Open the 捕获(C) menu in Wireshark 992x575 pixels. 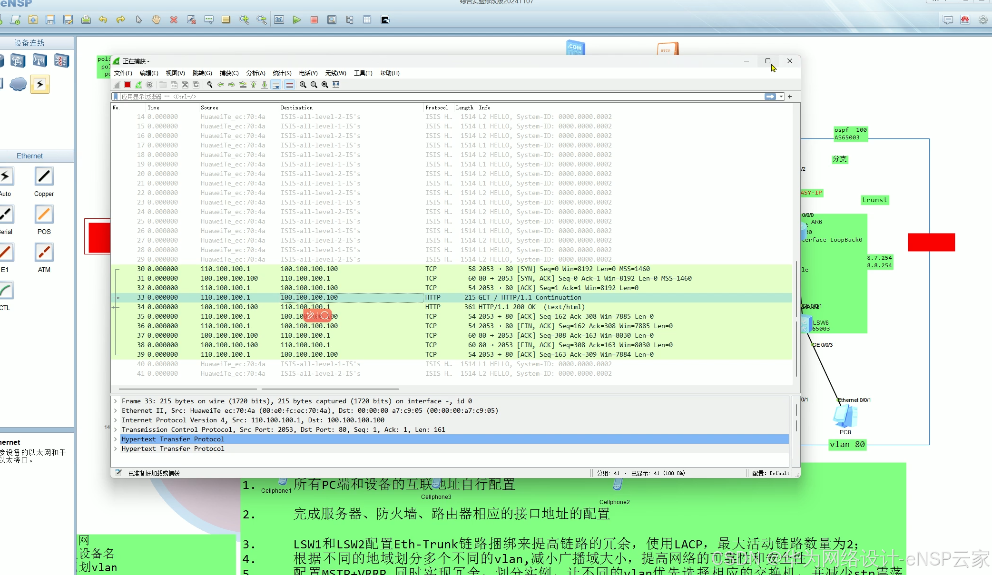coord(229,73)
